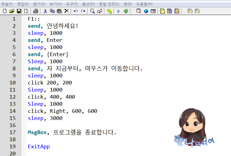231x156 pixels.
Task: Open the 찾기(S) menu
Action: [x=39, y=4]
